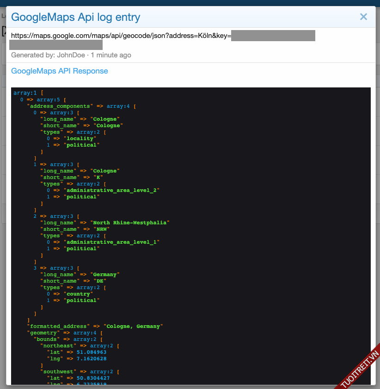Collapse the root array:1 node
Image resolution: width=380 pixels, height=389 pixels.
pyautogui.click(x=25, y=93)
